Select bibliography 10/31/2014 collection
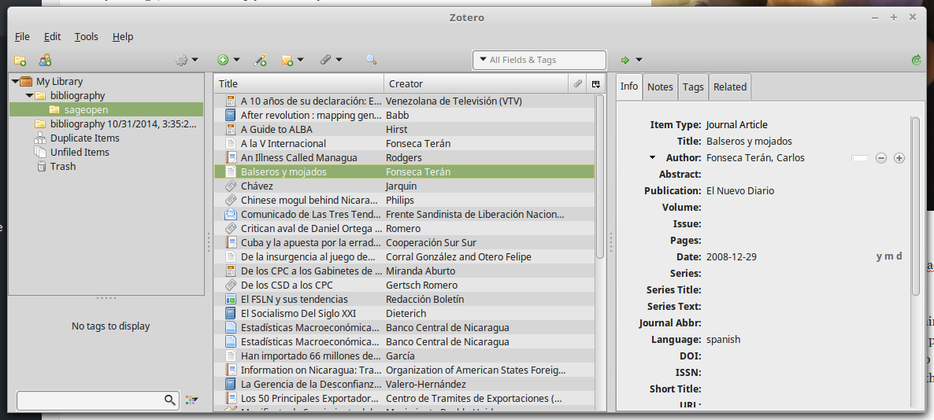934x420 pixels. (x=106, y=123)
